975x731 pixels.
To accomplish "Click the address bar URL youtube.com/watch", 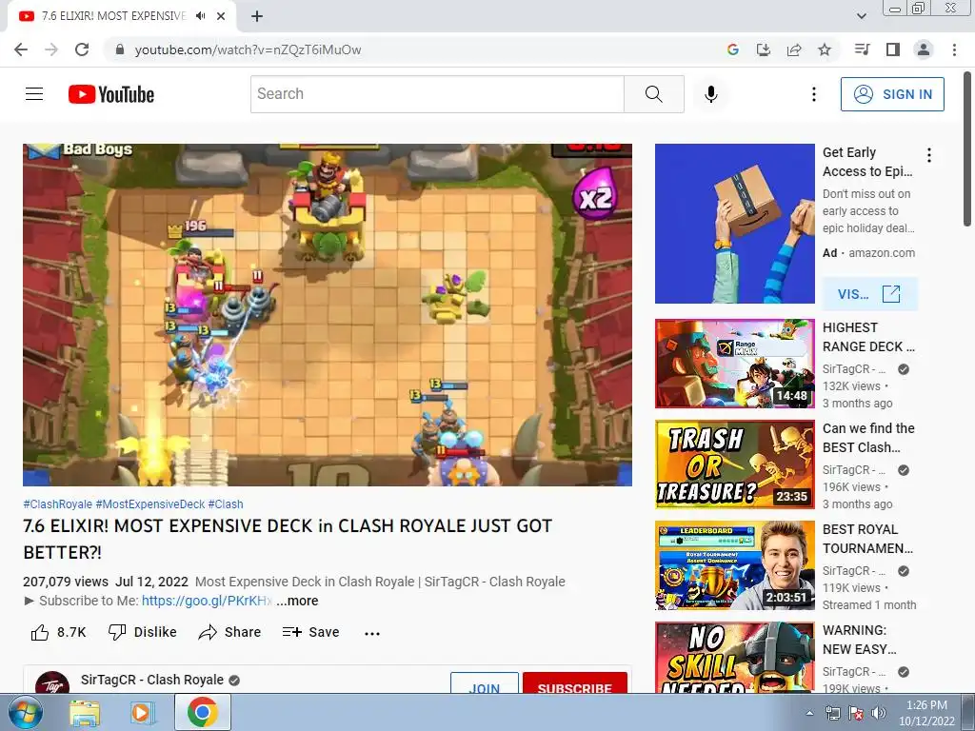I will click(x=248, y=49).
